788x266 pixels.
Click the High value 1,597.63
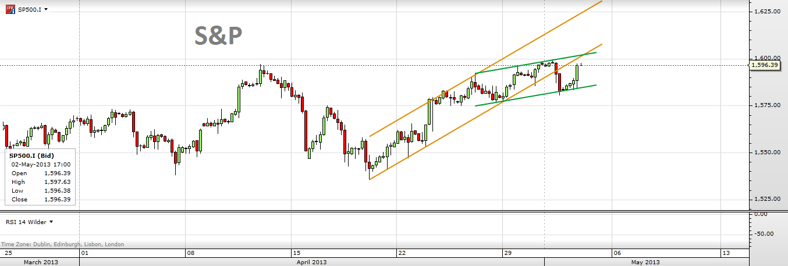[57, 182]
